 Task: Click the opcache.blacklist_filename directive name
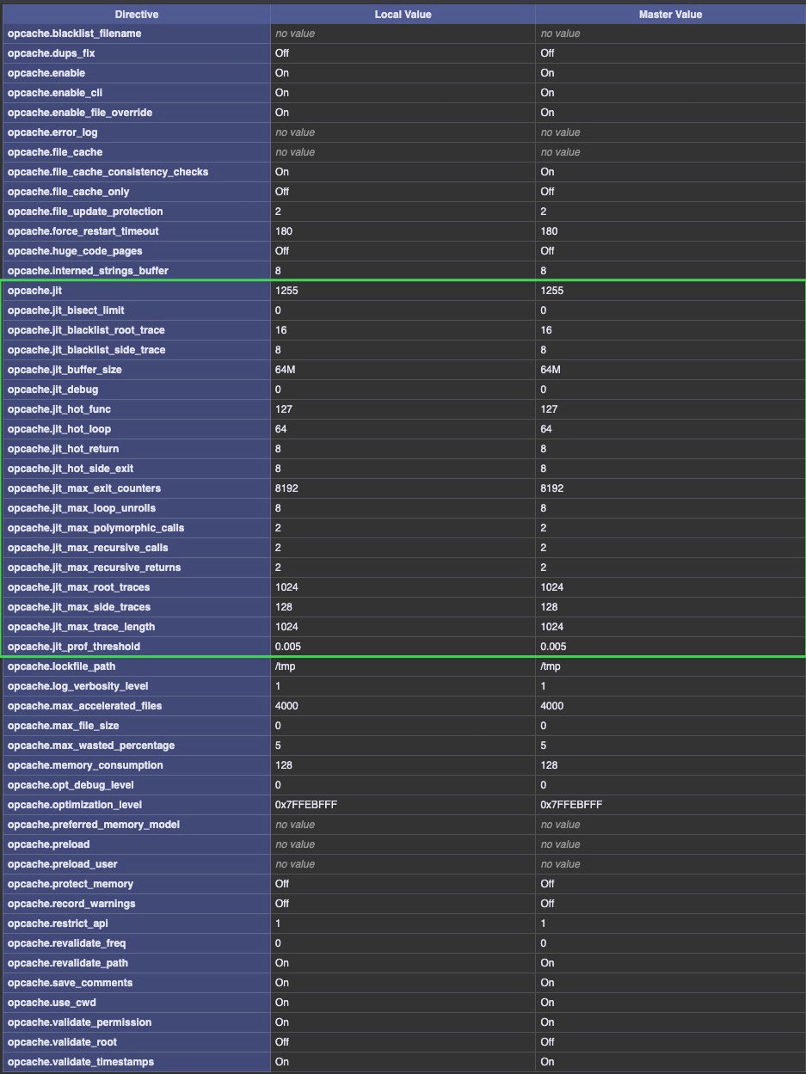[74, 34]
